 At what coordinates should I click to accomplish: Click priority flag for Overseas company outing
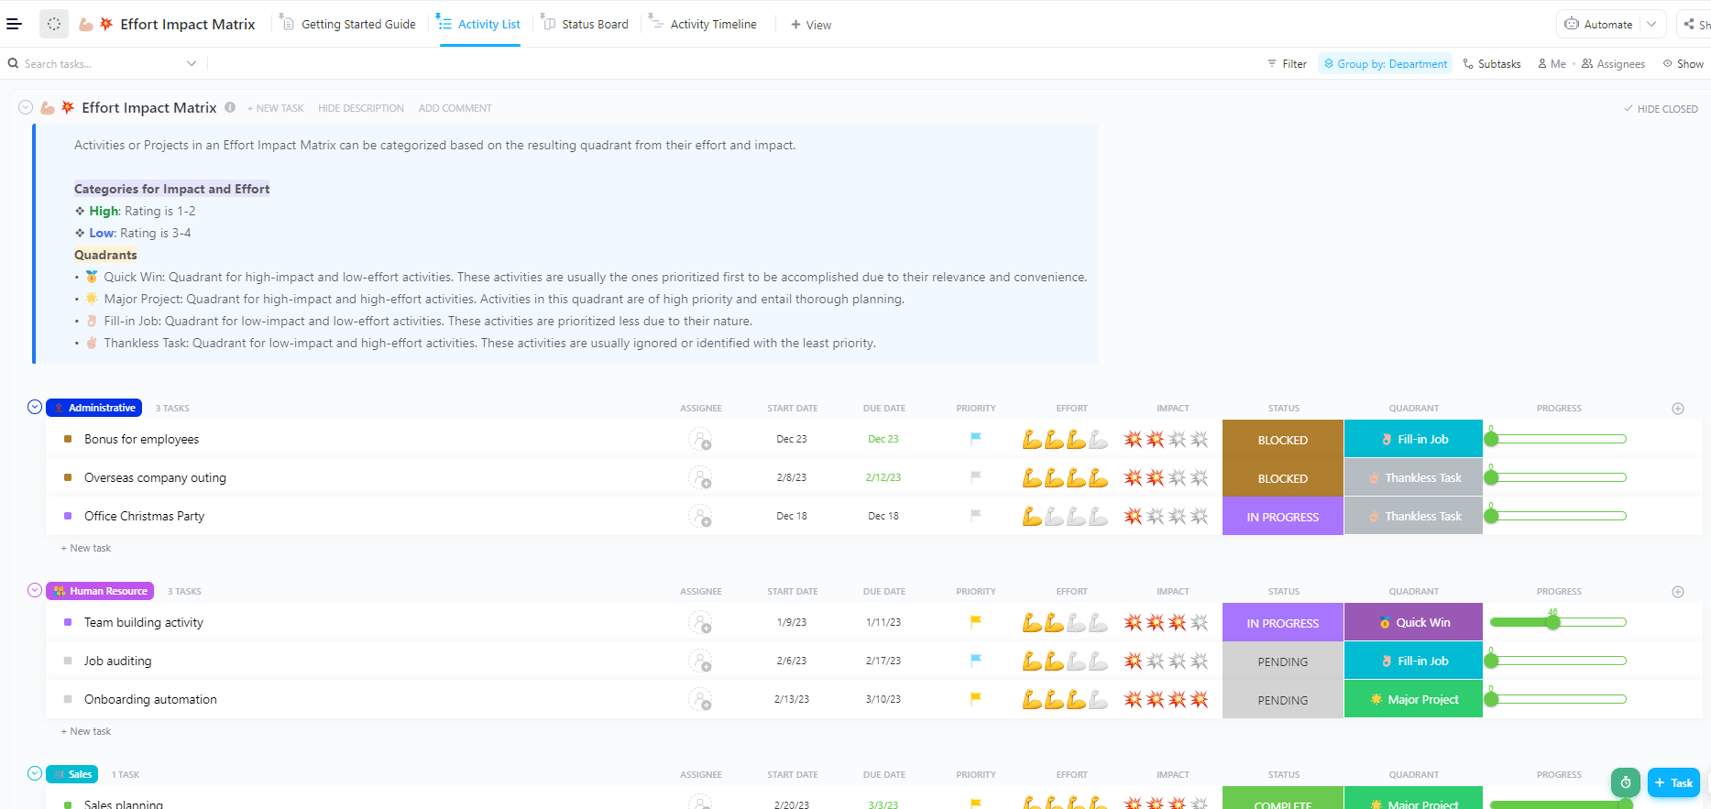[x=975, y=477]
